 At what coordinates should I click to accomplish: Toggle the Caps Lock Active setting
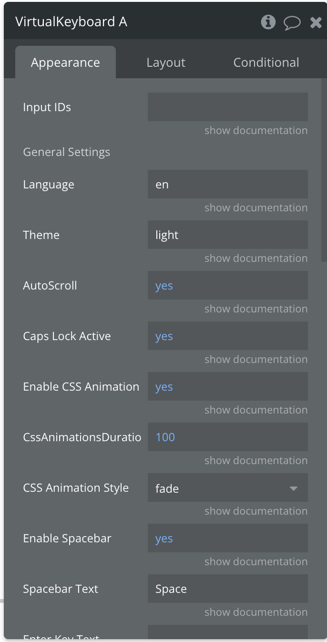coord(164,336)
